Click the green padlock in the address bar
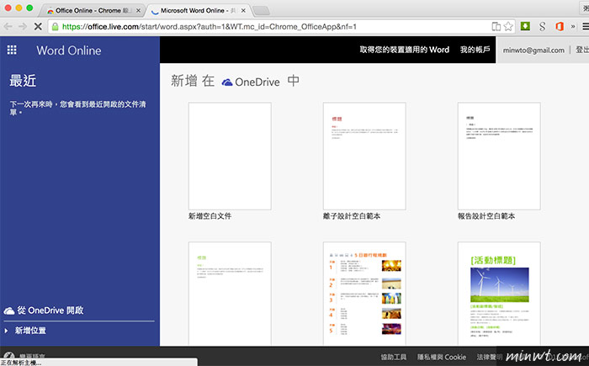This screenshot has width=589, height=366. [x=56, y=27]
